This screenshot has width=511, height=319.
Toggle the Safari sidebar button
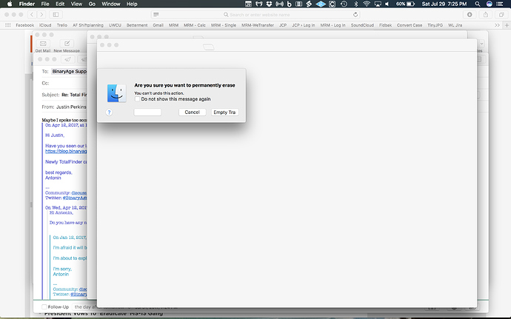click(56, 15)
